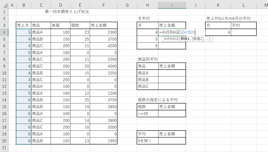
Task: Select cell F20 with value 1950
Action: (104, 141)
